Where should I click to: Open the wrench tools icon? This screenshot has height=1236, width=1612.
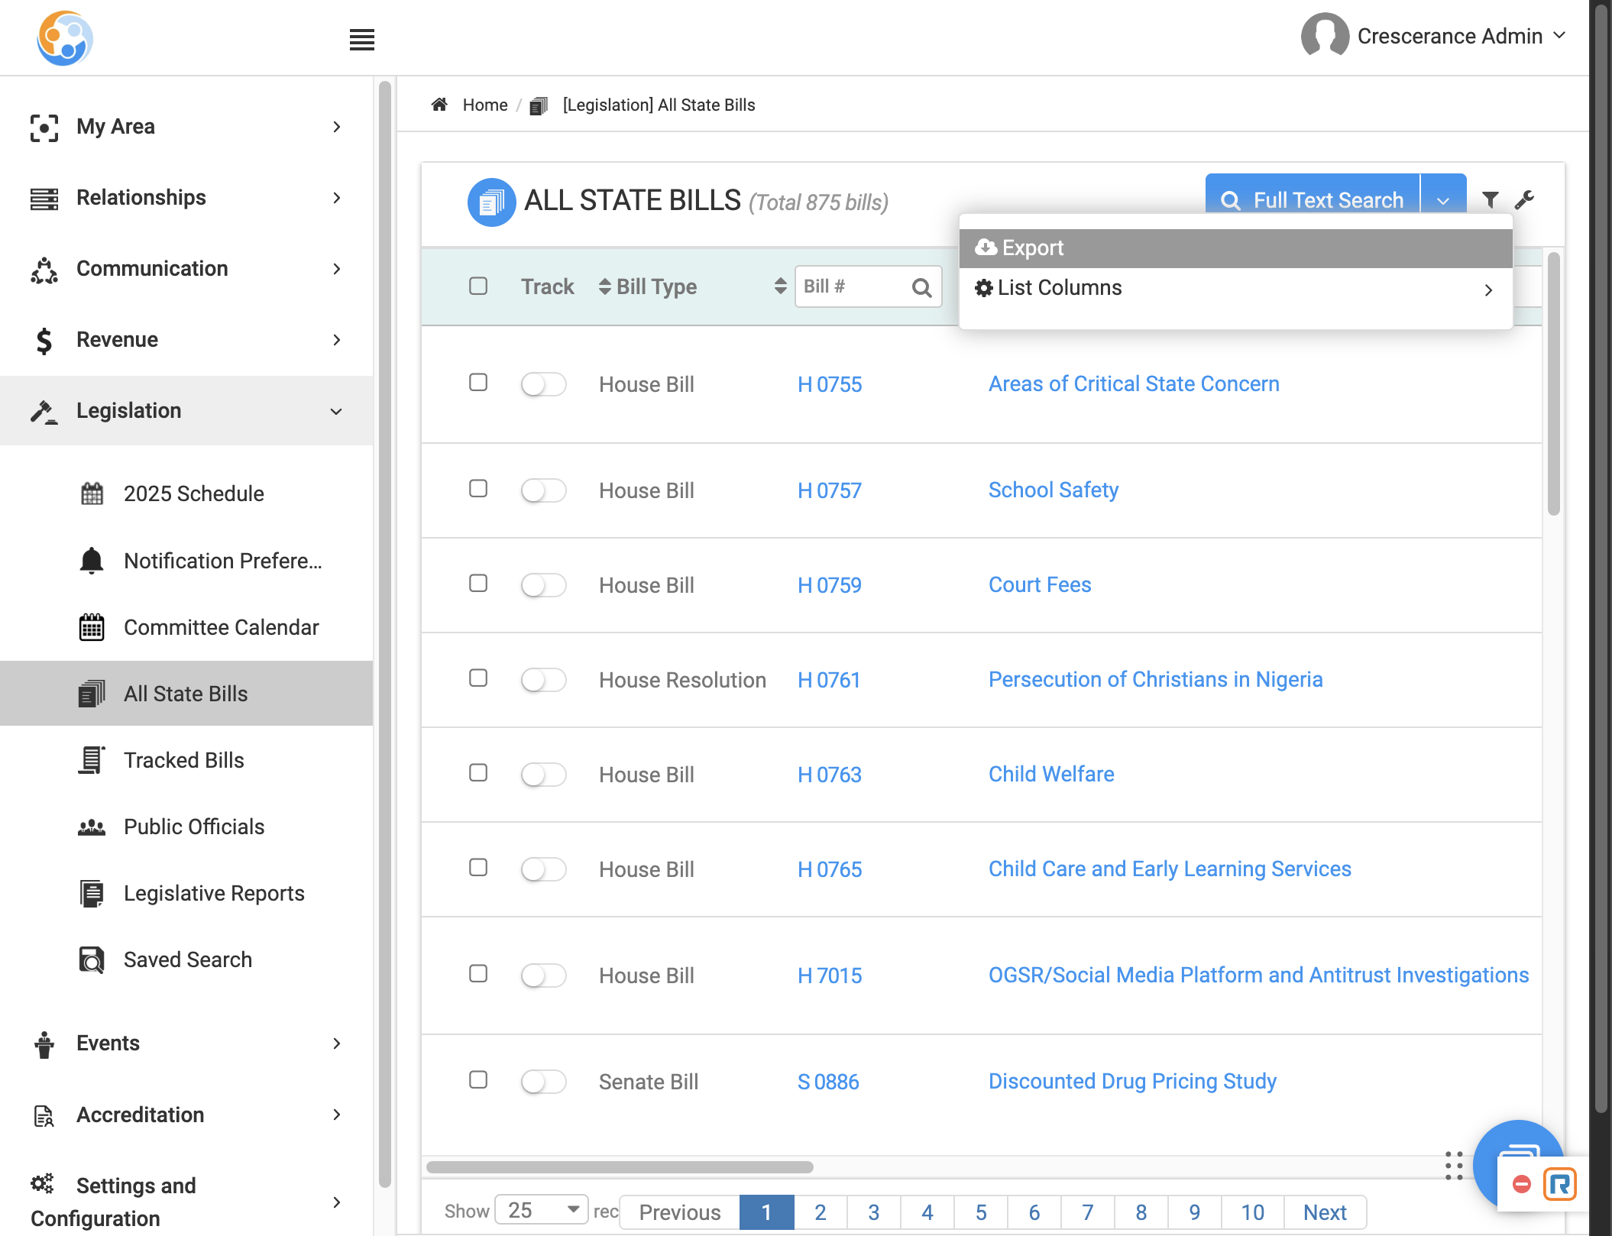pos(1524,200)
